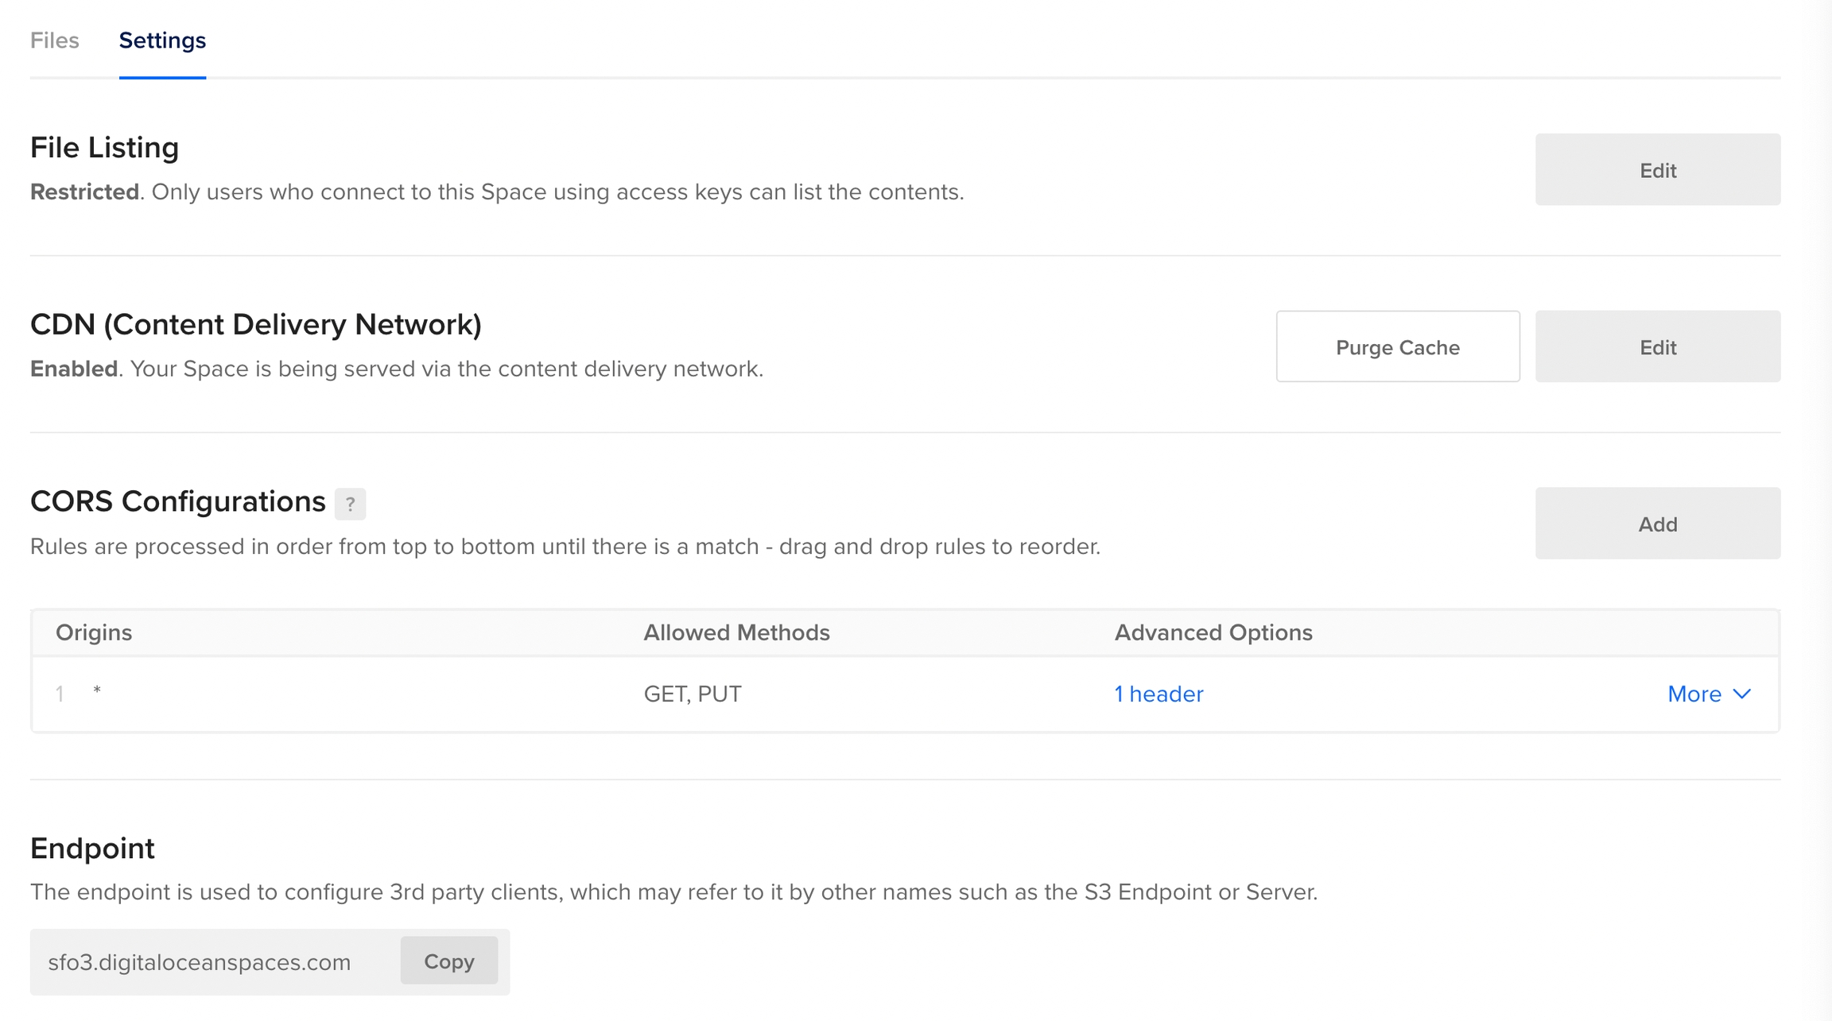
Task: Click the rule number 1 drag handle
Action: click(x=60, y=694)
